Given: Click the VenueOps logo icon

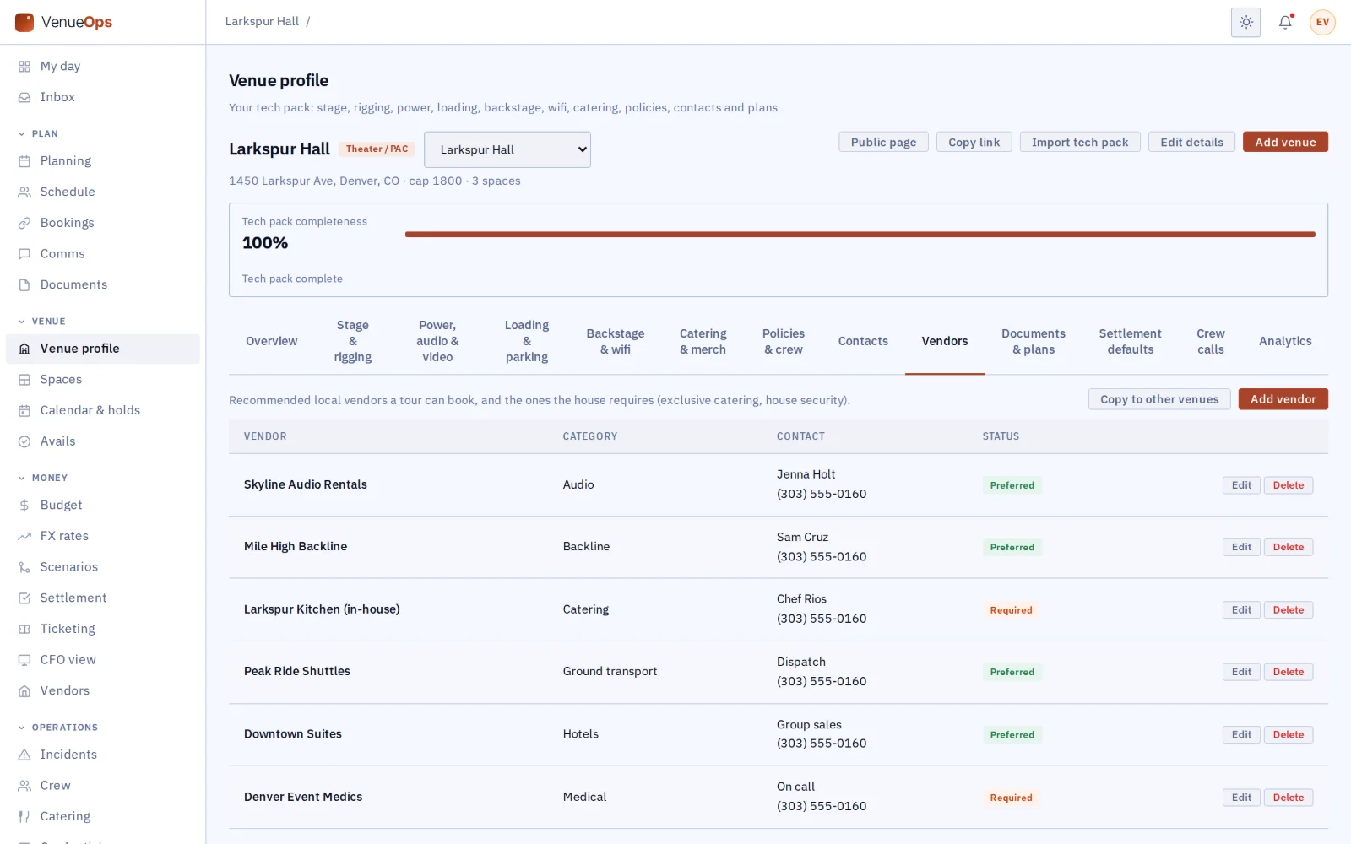Looking at the screenshot, I should point(24,22).
